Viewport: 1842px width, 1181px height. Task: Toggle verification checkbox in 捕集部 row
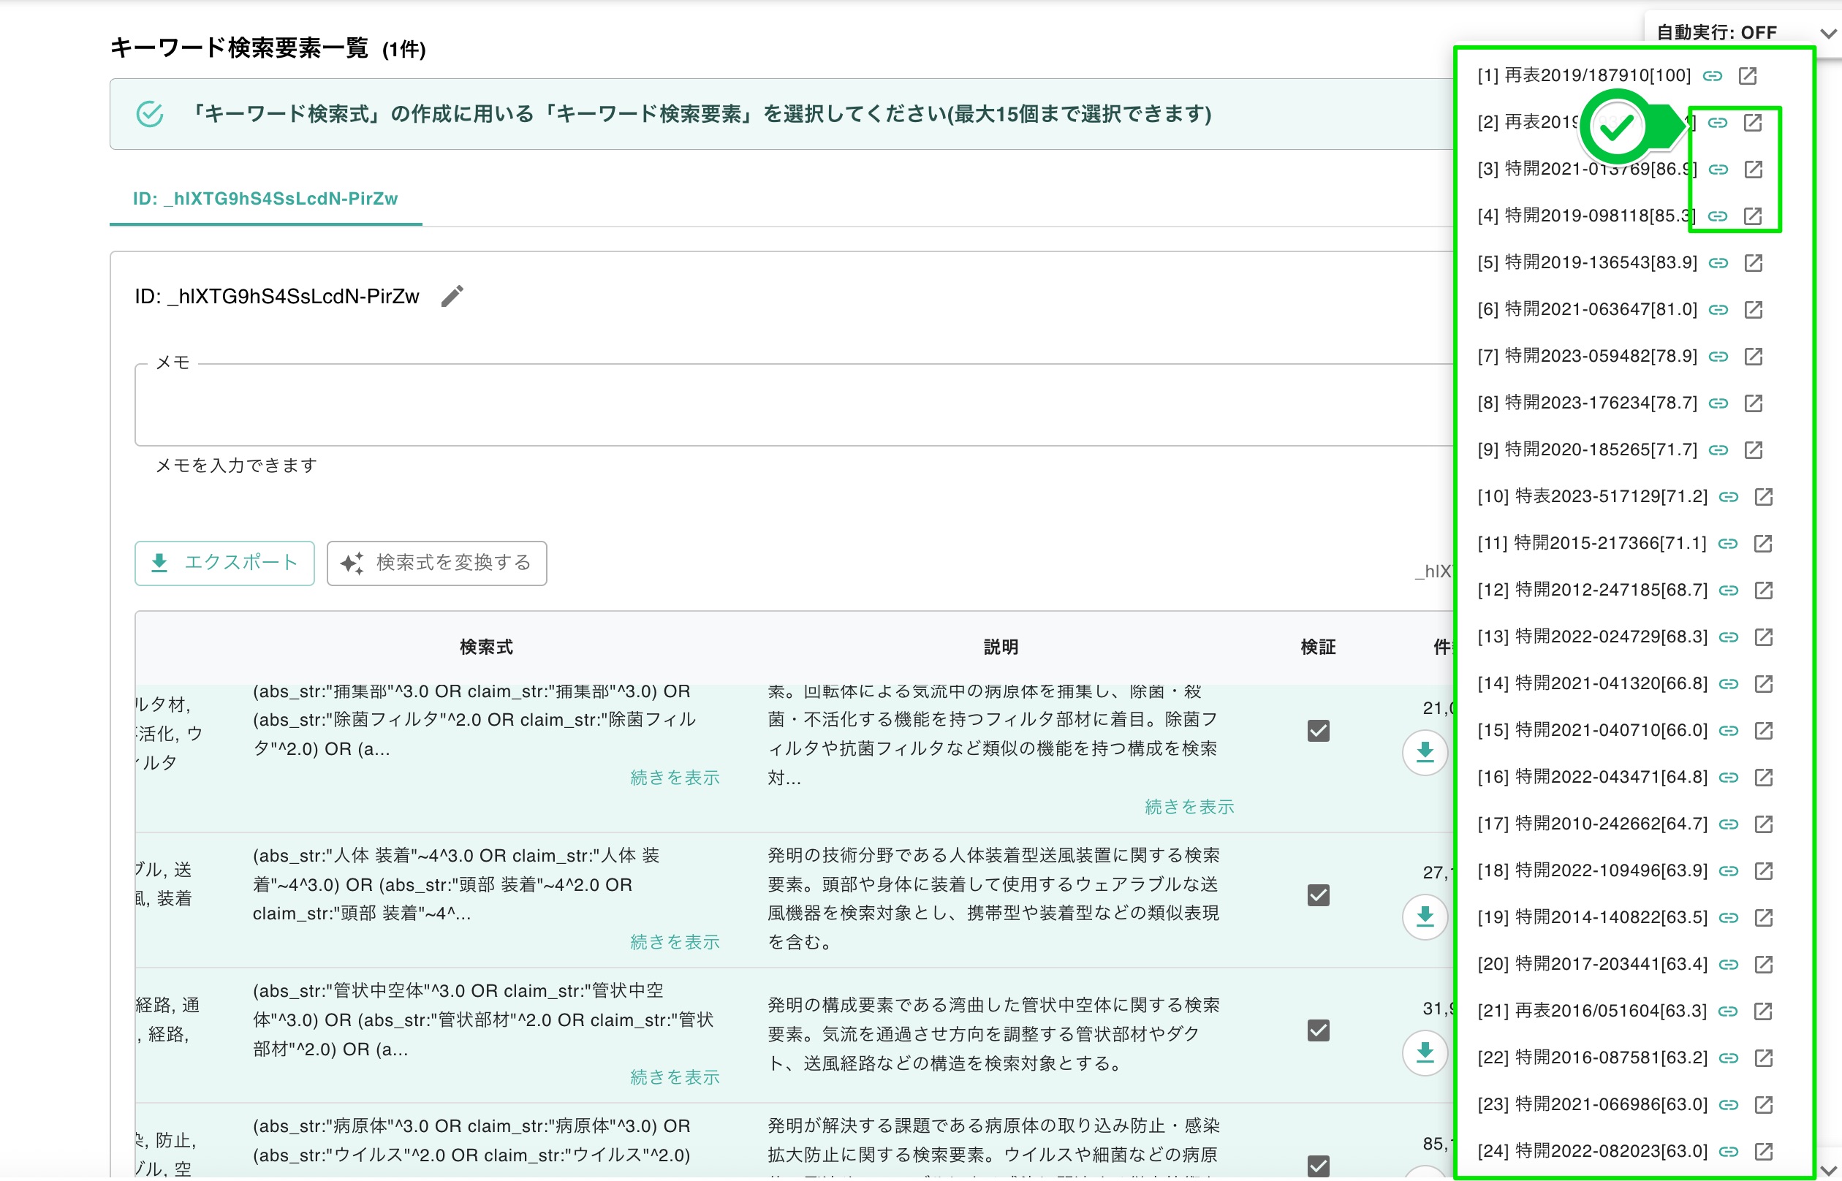pos(1318,731)
